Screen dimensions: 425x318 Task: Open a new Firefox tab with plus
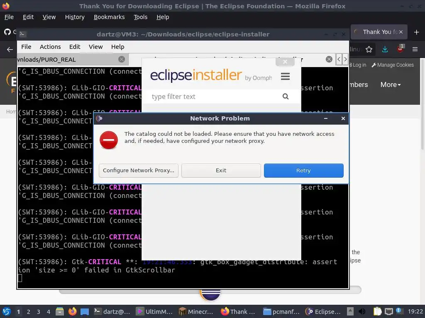click(417, 32)
